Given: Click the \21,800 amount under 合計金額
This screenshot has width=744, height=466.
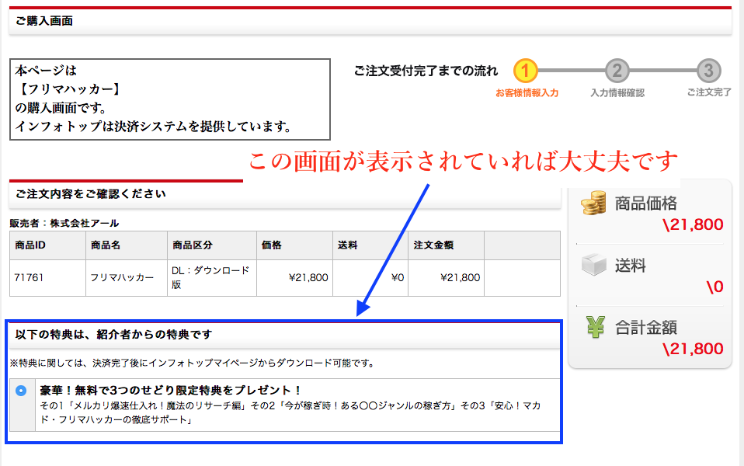Looking at the screenshot, I should pos(694,349).
